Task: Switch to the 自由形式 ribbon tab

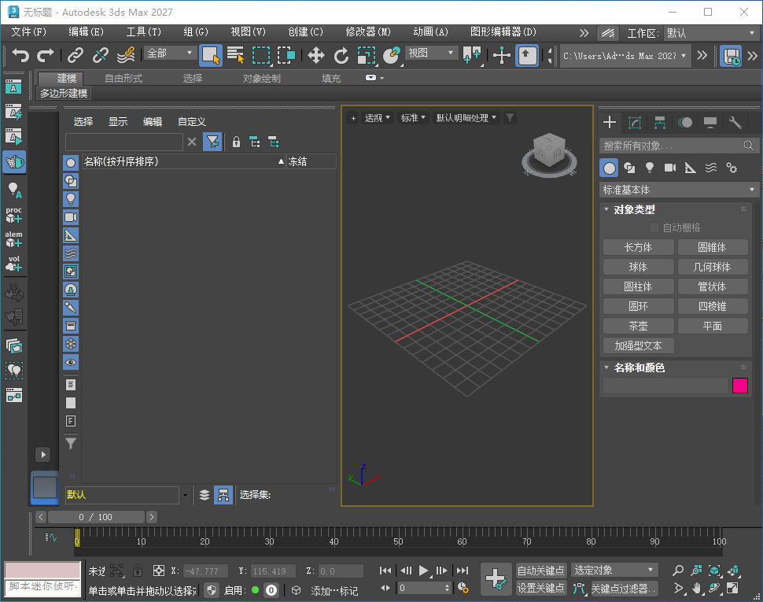Action: coord(123,79)
